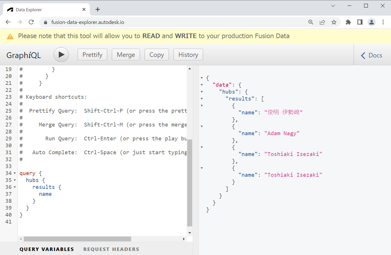Open the browser extensions puzzle icon
391x255 pixels.
(x=348, y=22)
